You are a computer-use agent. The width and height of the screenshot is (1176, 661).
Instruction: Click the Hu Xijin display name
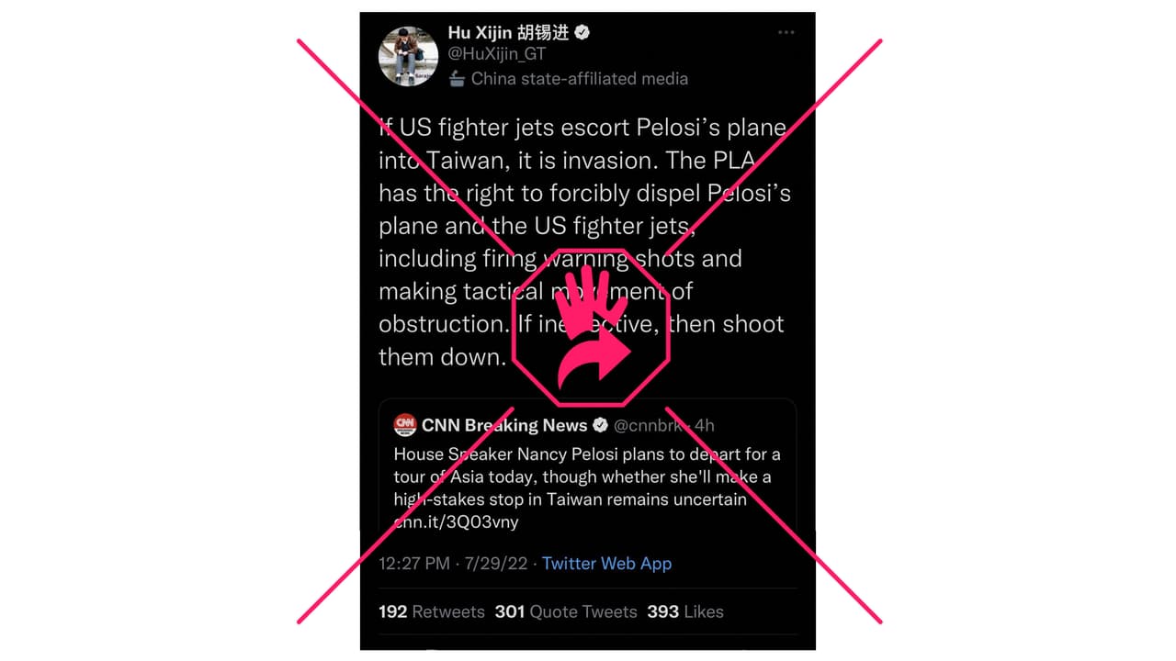(508, 32)
